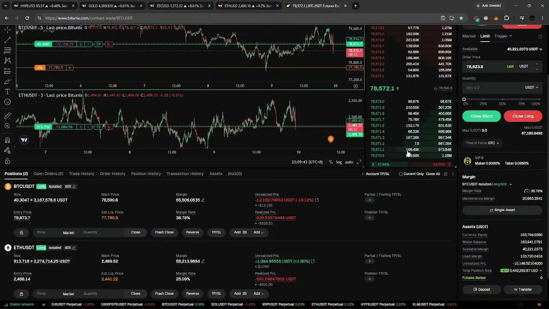Toggle fullscreen chart icon
549x309 pixels.
[x=359, y=162]
